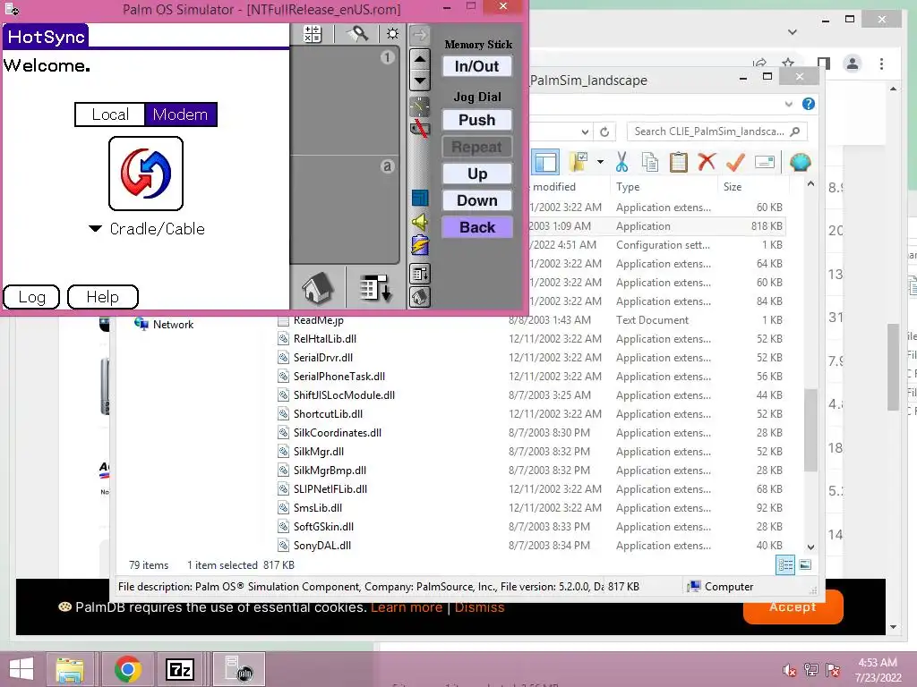Click the crossed-out memory card icon

(x=419, y=128)
